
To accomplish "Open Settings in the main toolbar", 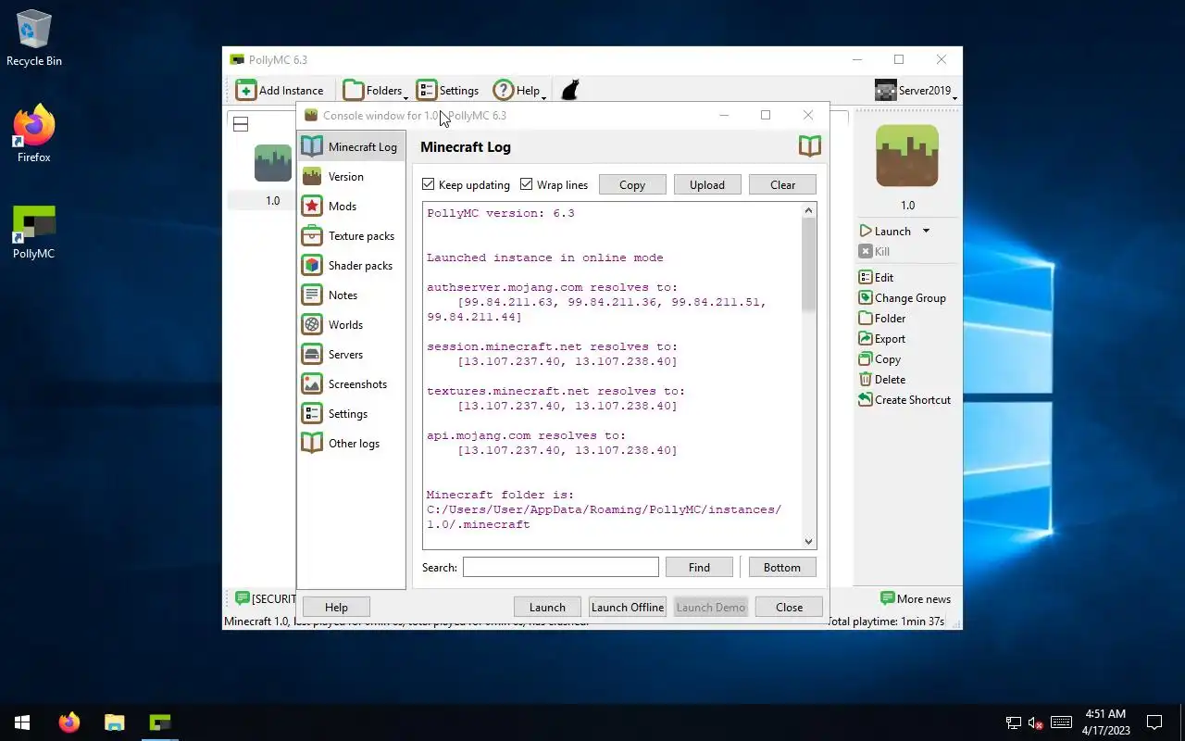I will [447, 90].
